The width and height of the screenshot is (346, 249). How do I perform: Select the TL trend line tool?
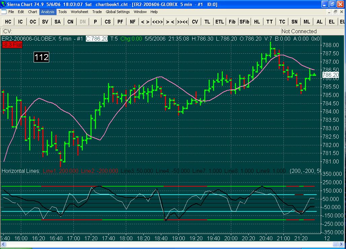[207, 22]
